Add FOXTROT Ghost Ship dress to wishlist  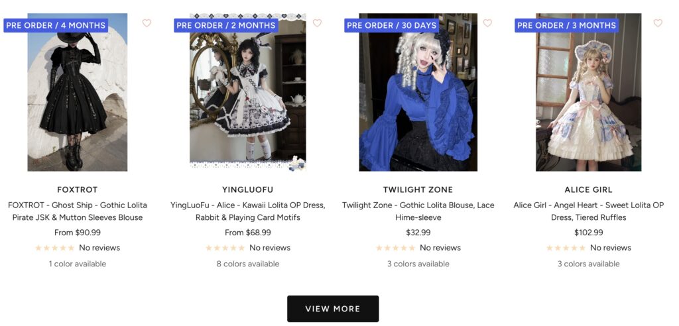[147, 23]
